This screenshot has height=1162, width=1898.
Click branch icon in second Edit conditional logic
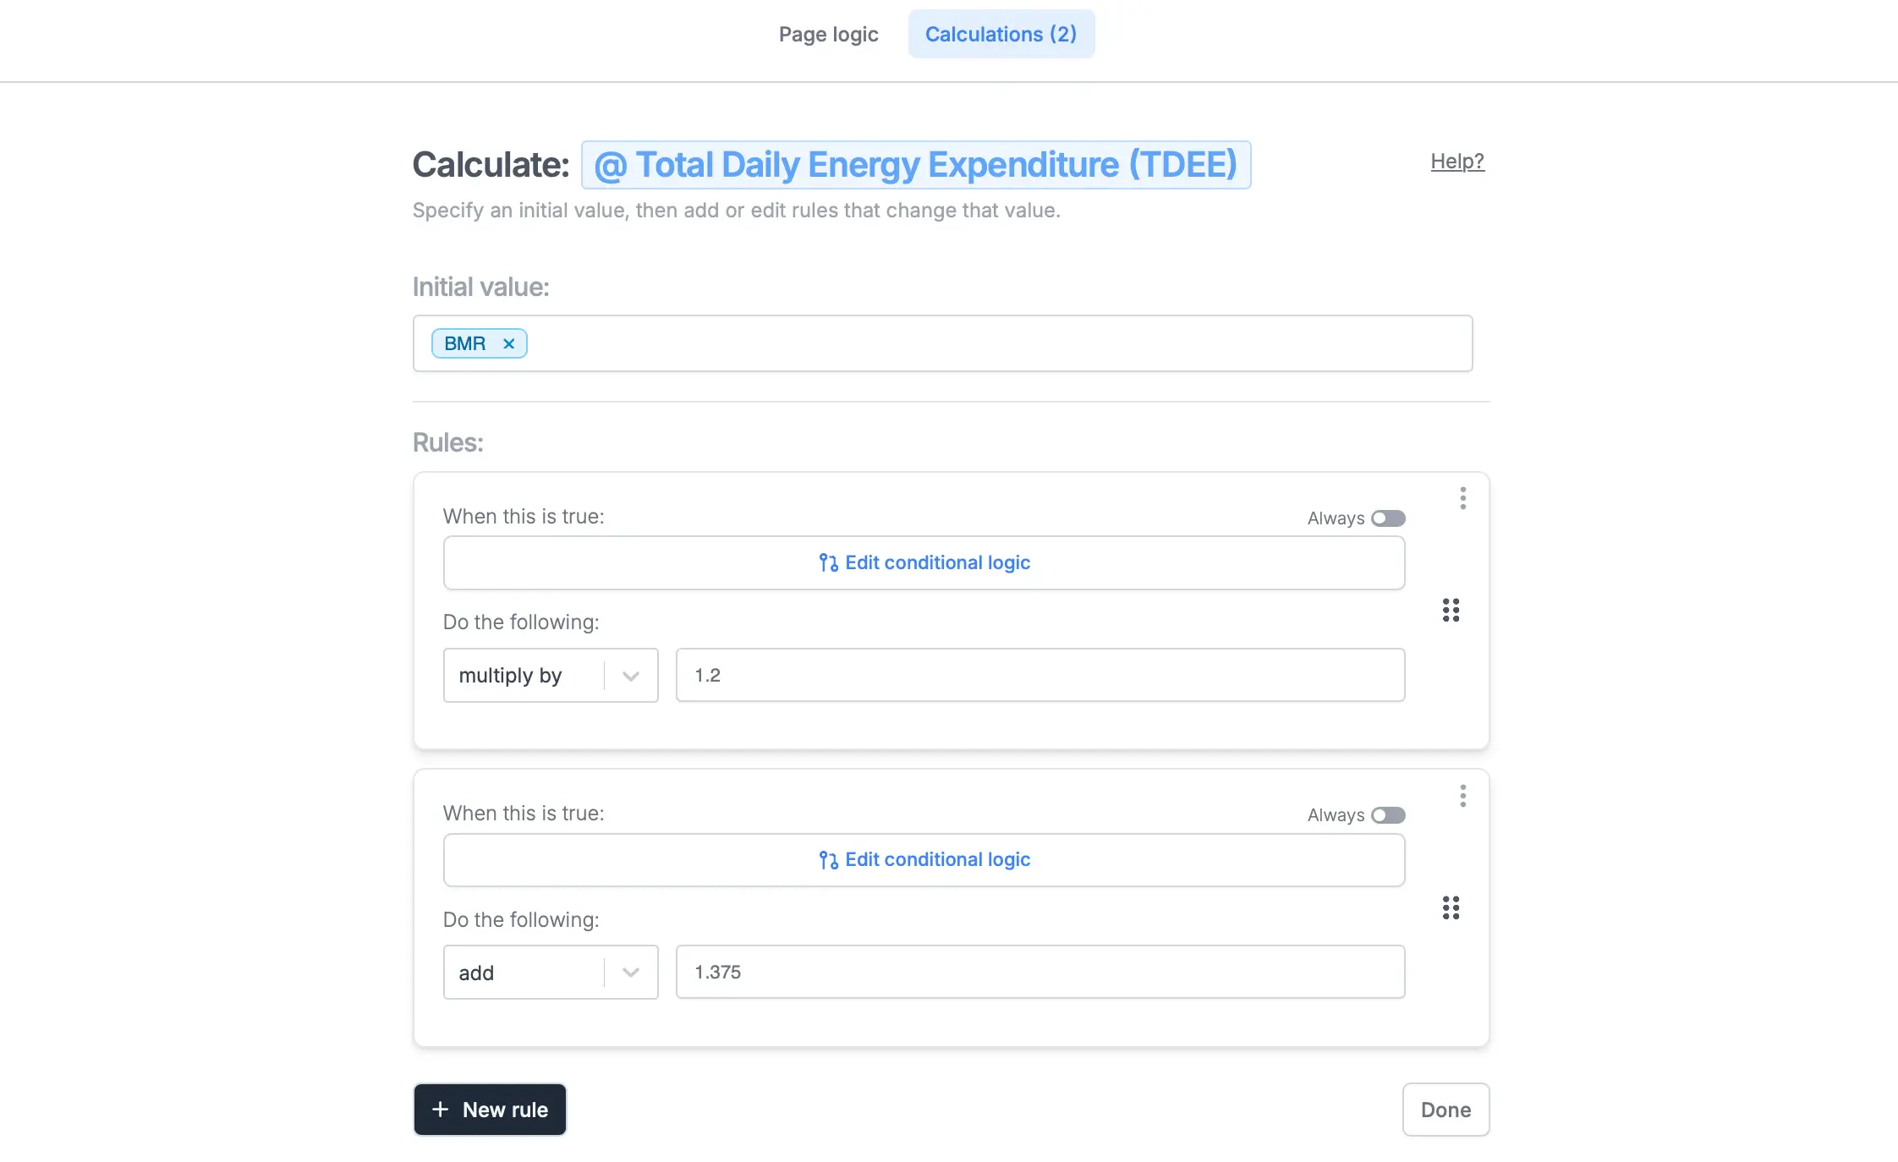(x=828, y=860)
